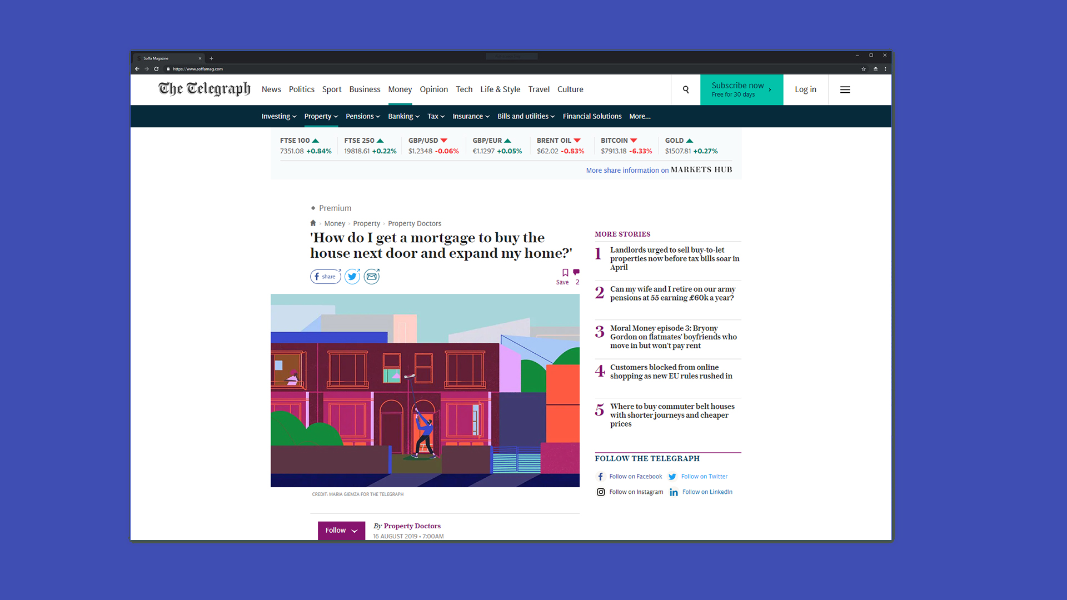Viewport: 1067px width, 600px height.
Task: Open story on customers blocked from online shopping
Action: click(x=671, y=372)
